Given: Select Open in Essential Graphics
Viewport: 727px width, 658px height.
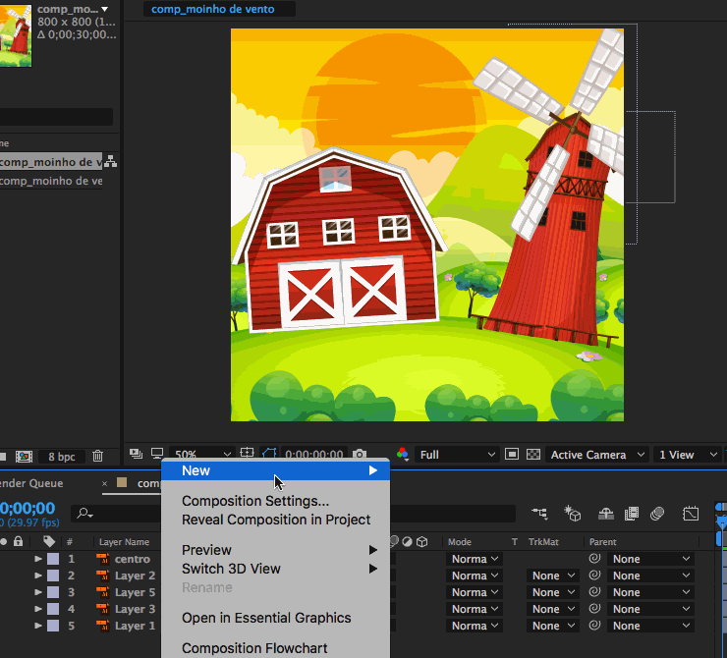Looking at the screenshot, I should (266, 618).
